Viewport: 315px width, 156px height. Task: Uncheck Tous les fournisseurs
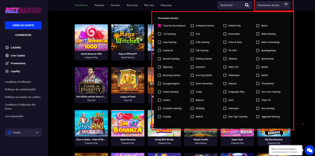click(160, 26)
